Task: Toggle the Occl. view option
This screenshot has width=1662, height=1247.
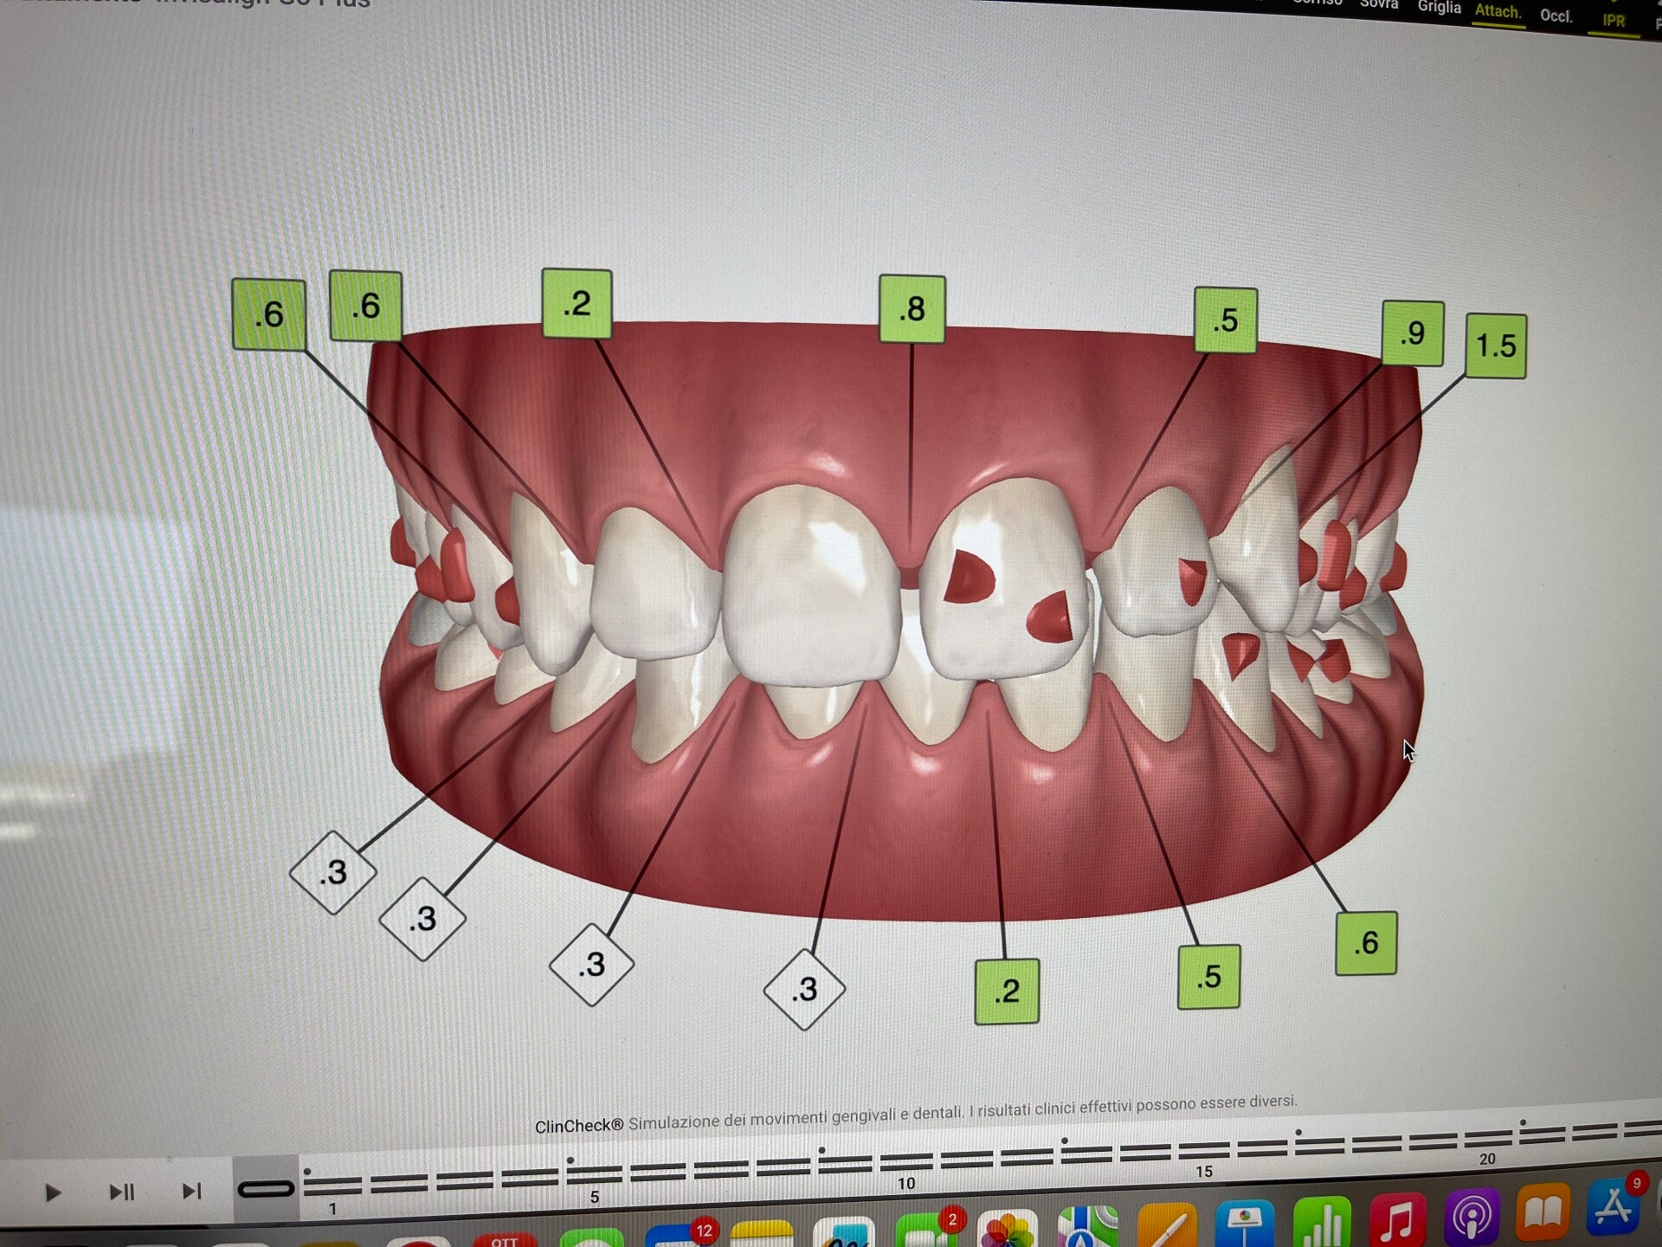Action: [x=1556, y=16]
